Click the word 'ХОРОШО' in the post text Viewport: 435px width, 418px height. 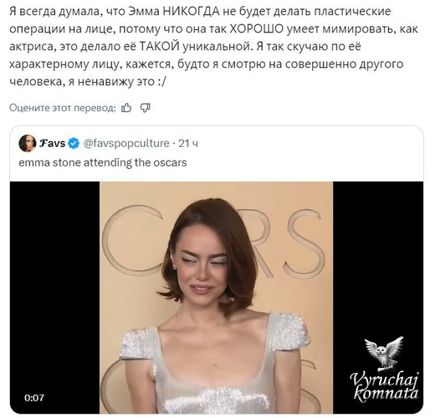pyautogui.click(x=257, y=29)
